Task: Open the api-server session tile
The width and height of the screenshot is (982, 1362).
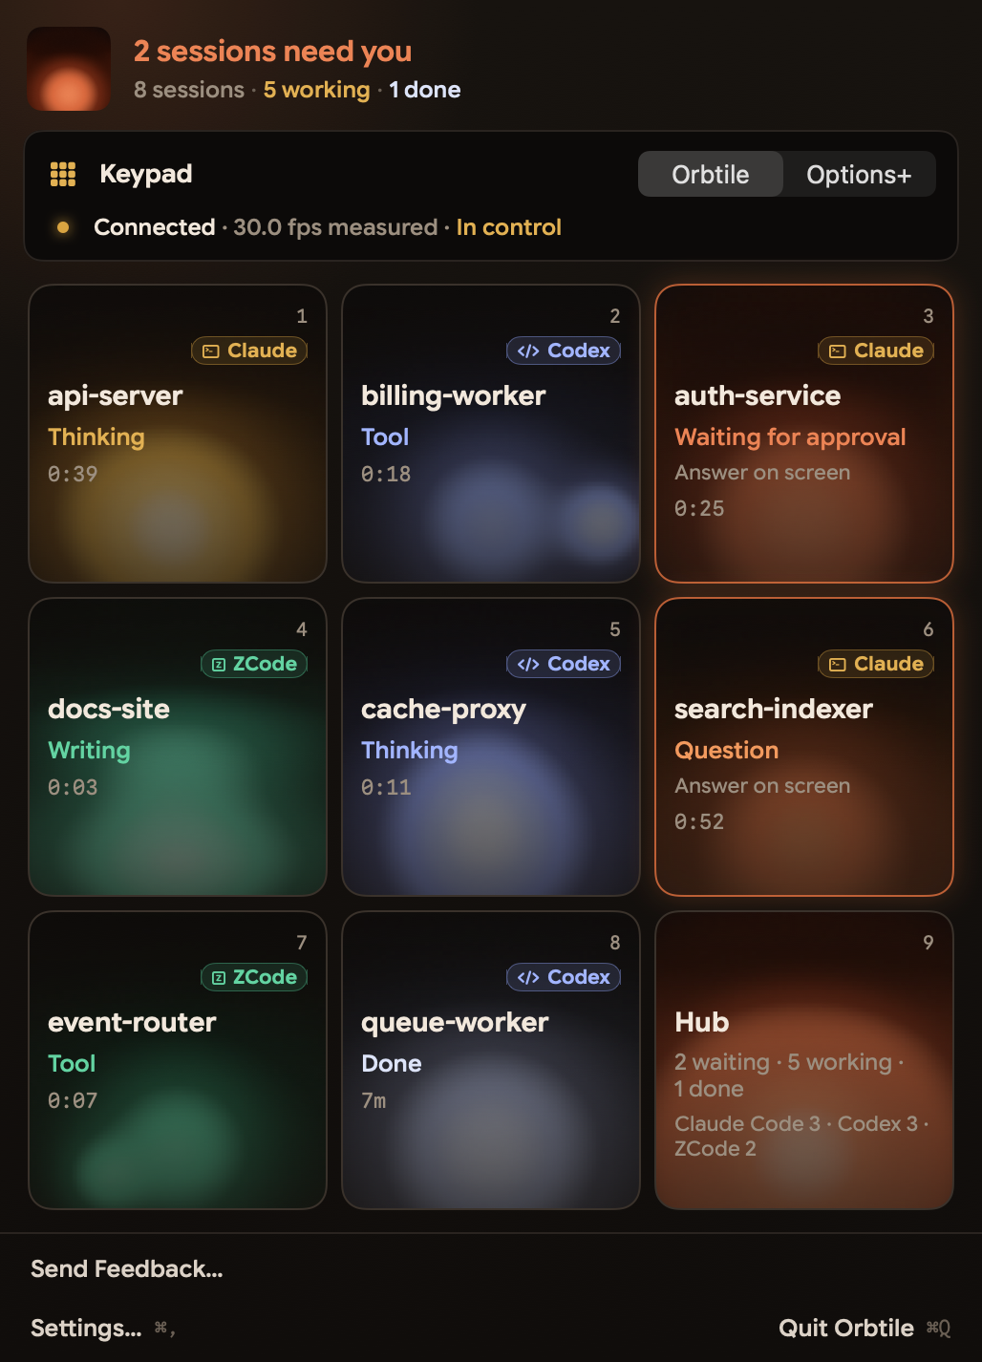Action: pyautogui.click(x=178, y=434)
